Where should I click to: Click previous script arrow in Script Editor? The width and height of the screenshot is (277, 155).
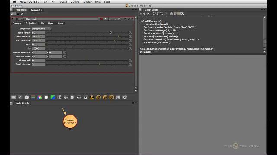point(141,14)
